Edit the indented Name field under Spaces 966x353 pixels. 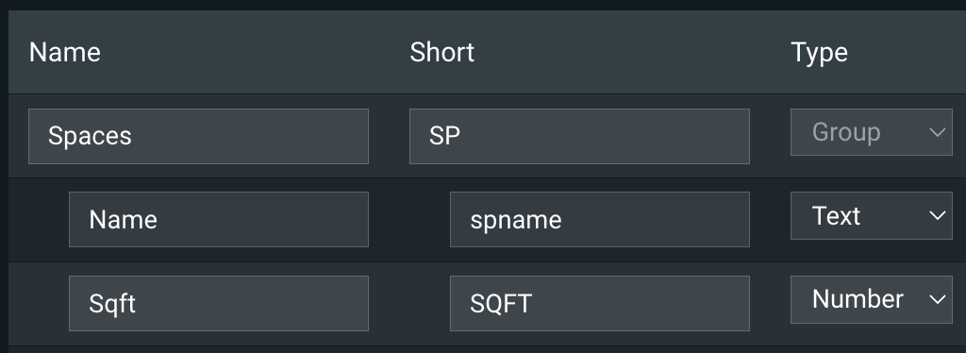pyautogui.click(x=219, y=219)
